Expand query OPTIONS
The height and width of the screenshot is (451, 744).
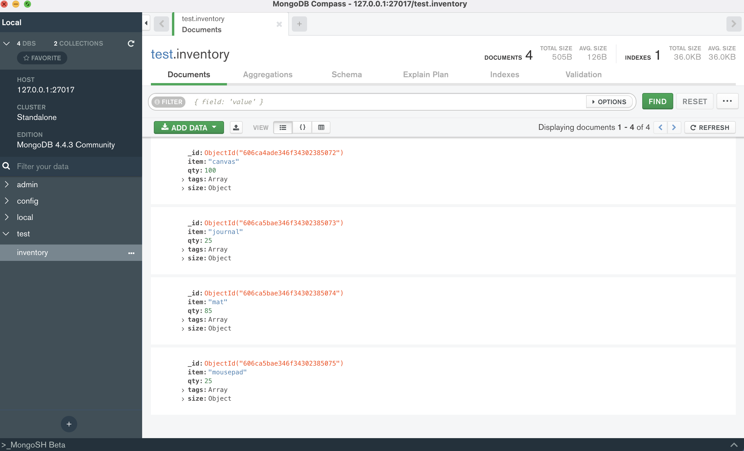point(609,102)
